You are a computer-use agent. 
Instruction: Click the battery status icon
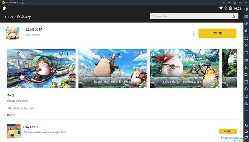230,8
